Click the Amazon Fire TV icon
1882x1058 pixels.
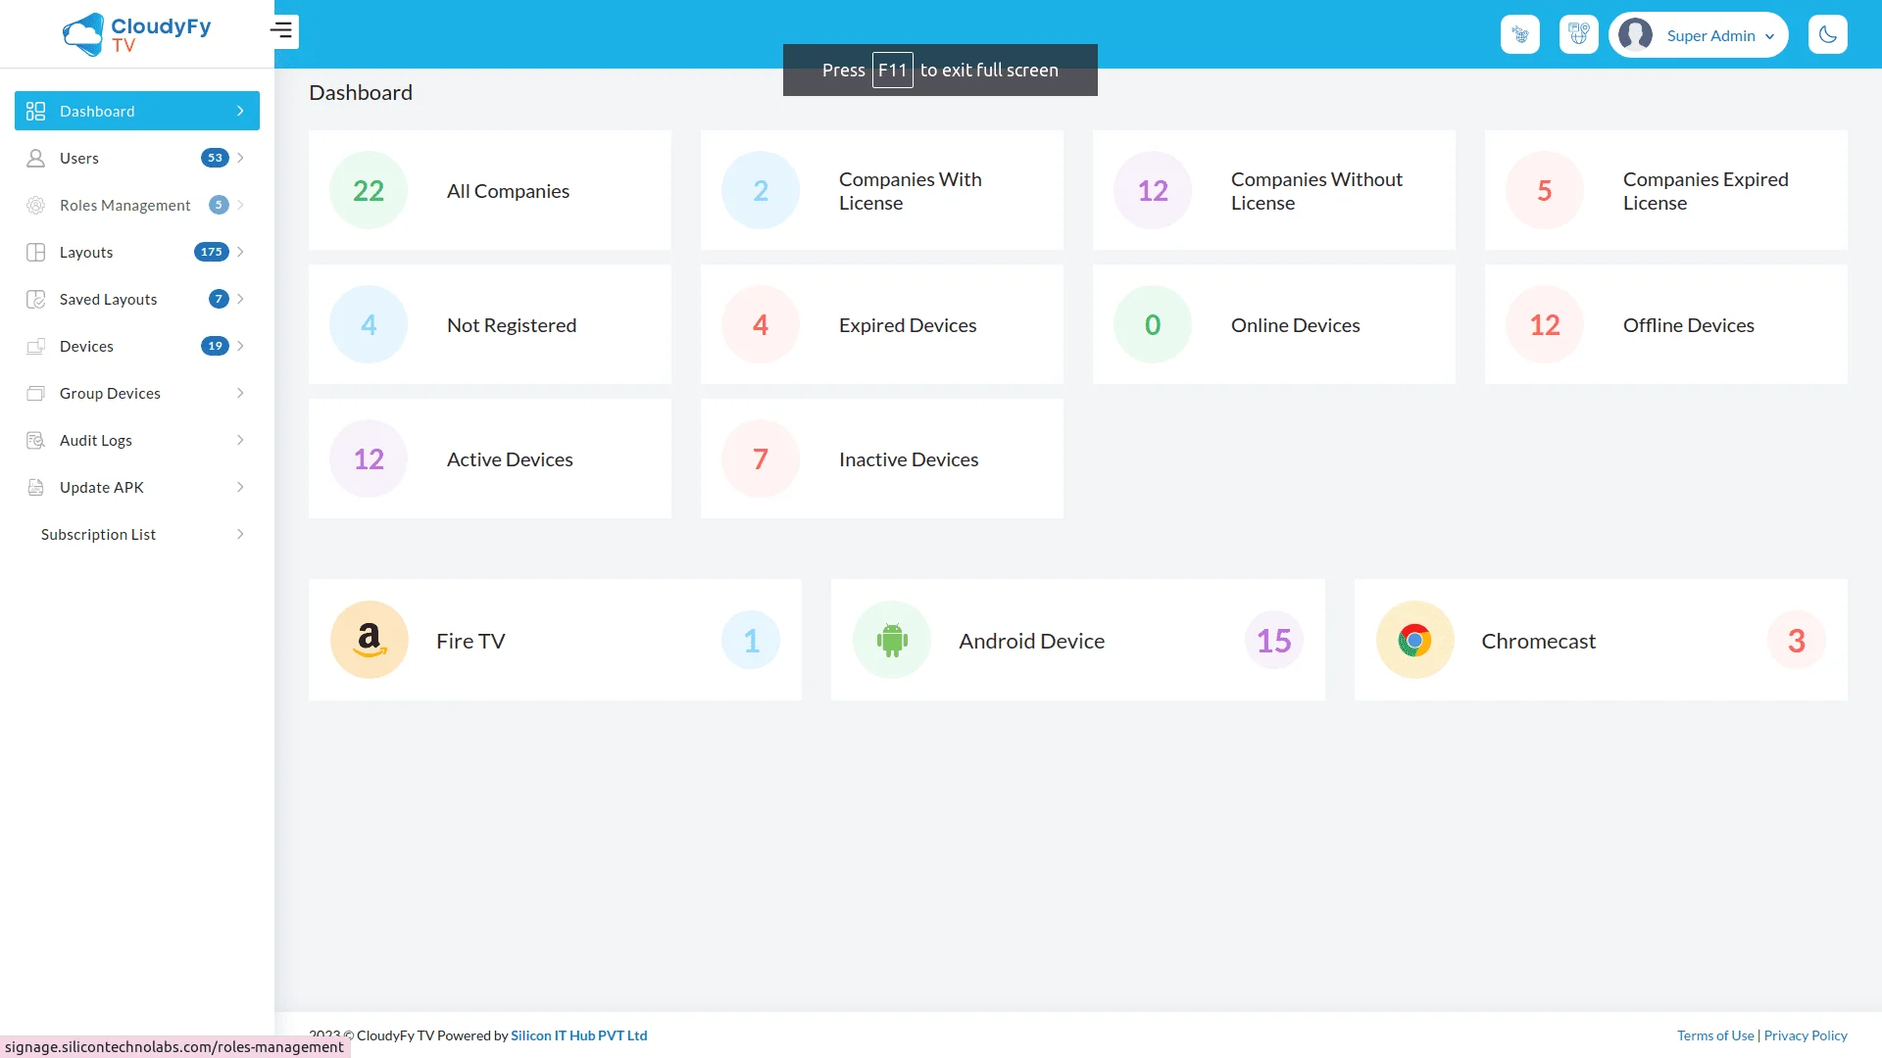pos(370,640)
